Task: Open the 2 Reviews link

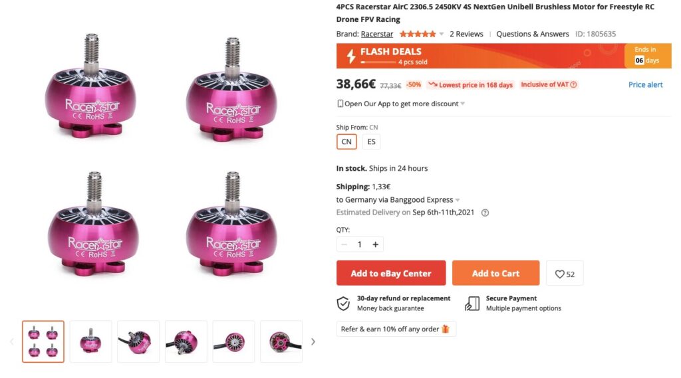Action: (x=466, y=34)
